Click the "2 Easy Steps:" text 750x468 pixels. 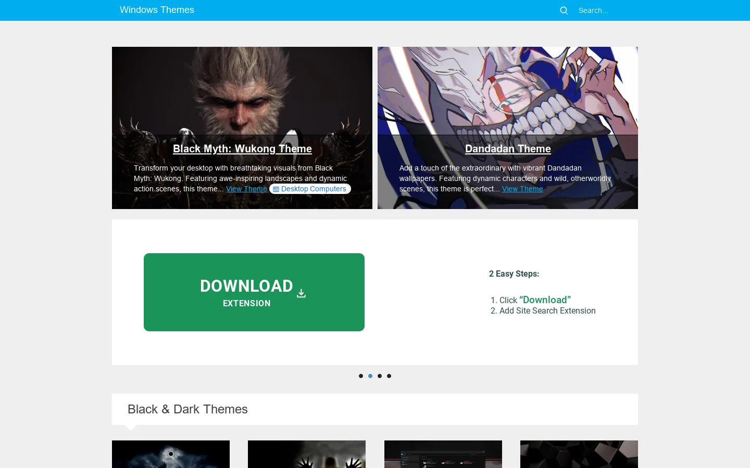click(514, 274)
